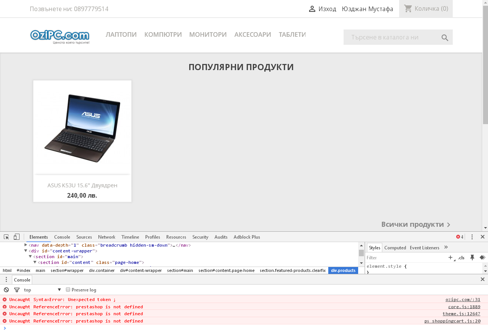Open the Adblock Plus tab

click(x=247, y=237)
